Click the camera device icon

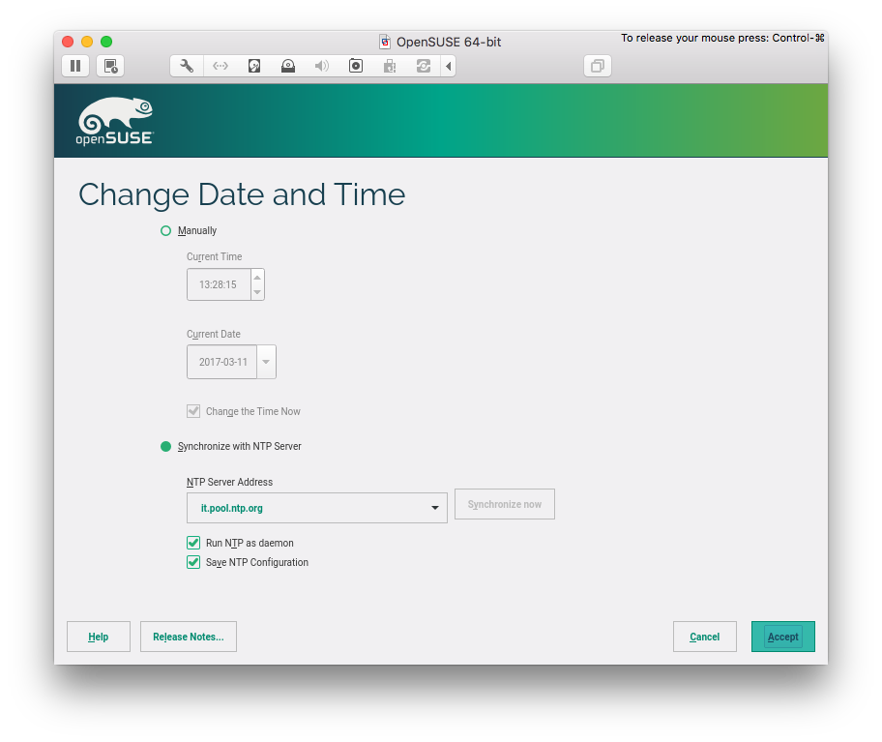pyautogui.click(x=356, y=66)
